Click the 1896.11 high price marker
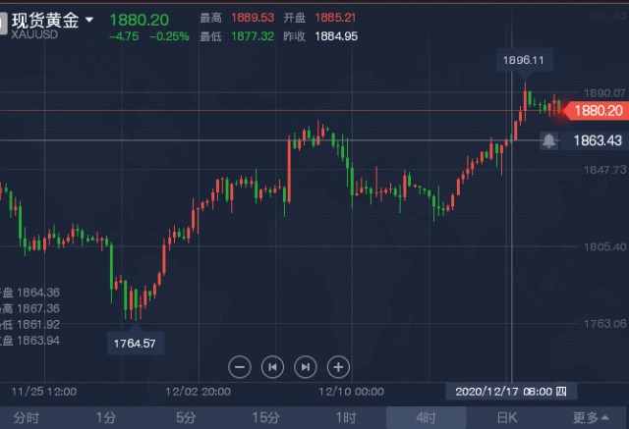This screenshot has width=629, height=429. (525, 60)
